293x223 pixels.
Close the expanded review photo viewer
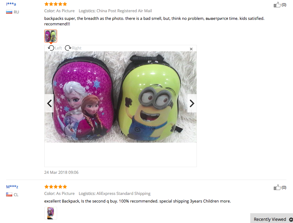(191, 49)
